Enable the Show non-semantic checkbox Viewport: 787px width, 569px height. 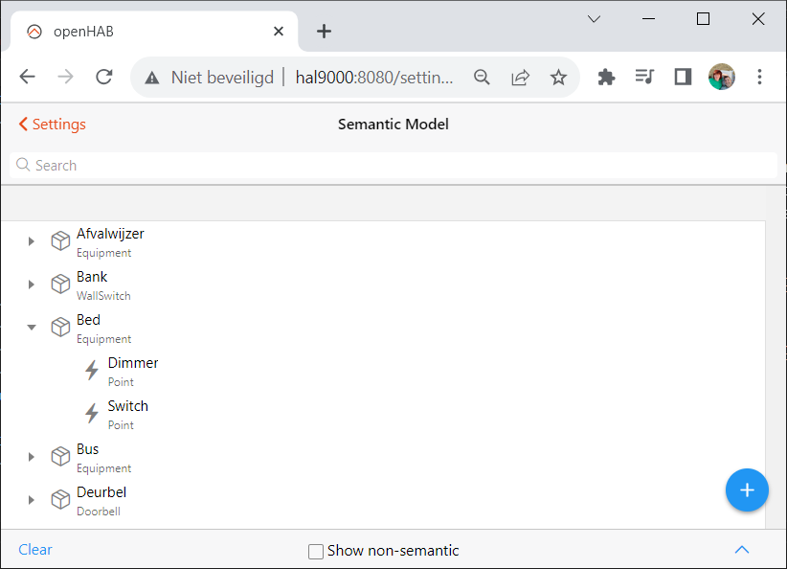point(316,551)
